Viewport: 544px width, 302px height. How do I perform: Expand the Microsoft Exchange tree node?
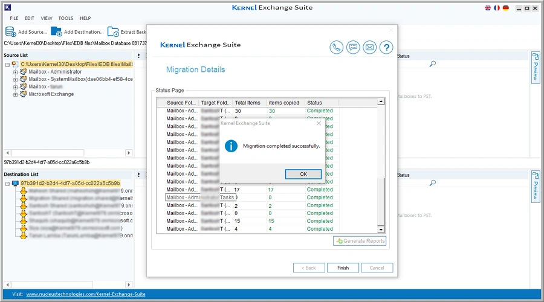(16, 94)
